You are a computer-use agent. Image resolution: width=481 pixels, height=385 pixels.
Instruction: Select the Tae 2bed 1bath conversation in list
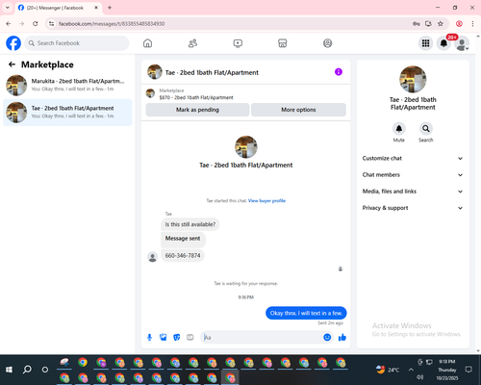tap(67, 113)
